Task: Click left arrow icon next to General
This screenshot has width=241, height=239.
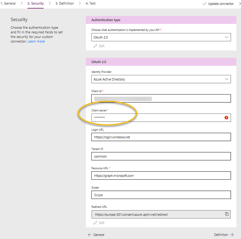Action: click(x=90, y=235)
